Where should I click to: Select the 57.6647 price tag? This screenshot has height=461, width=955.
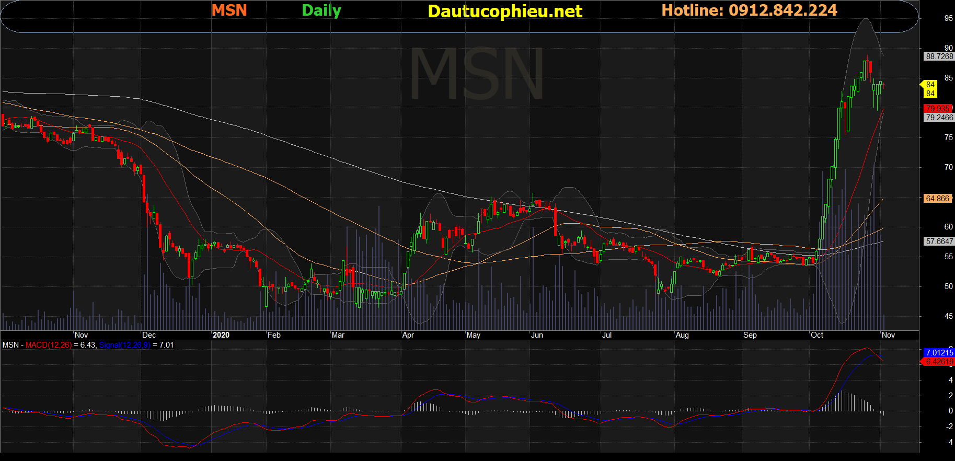(x=939, y=241)
